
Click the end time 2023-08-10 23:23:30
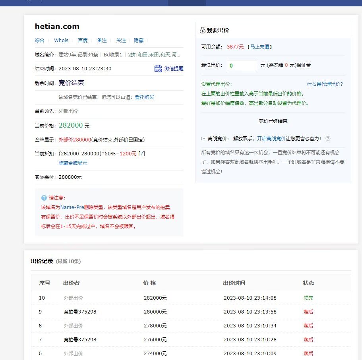click(85, 69)
